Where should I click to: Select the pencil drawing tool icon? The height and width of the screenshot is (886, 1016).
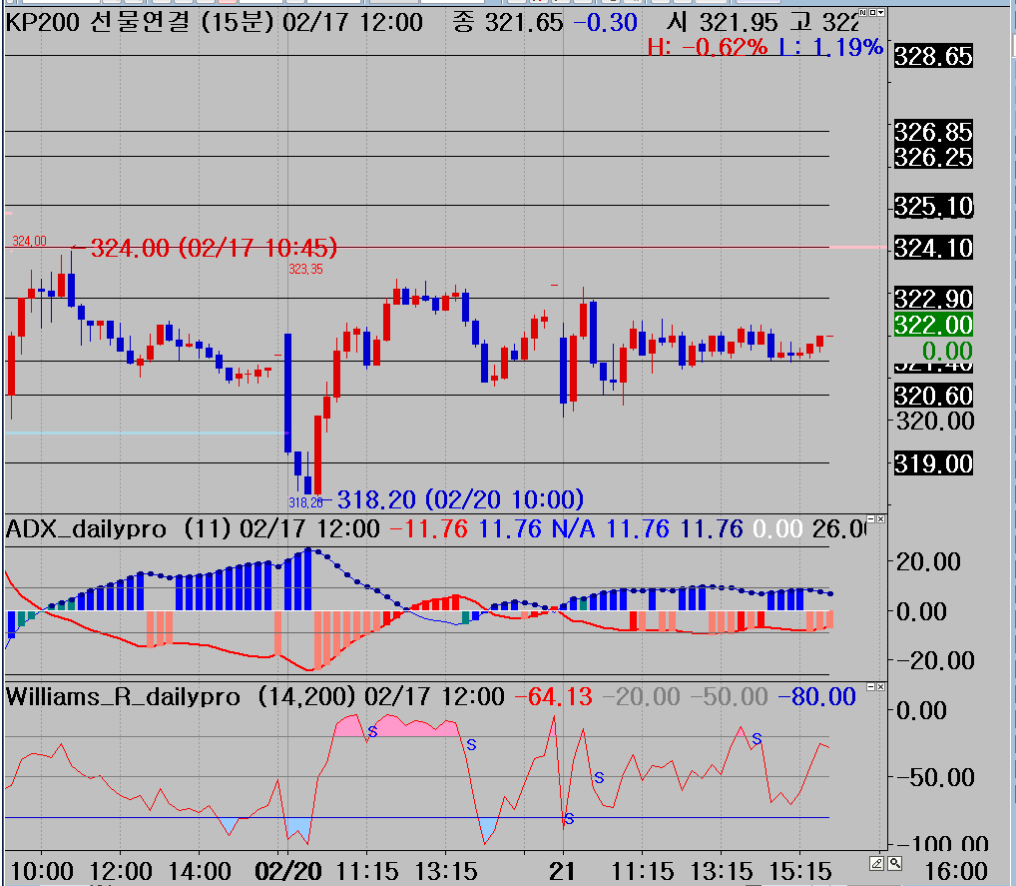click(x=876, y=863)
